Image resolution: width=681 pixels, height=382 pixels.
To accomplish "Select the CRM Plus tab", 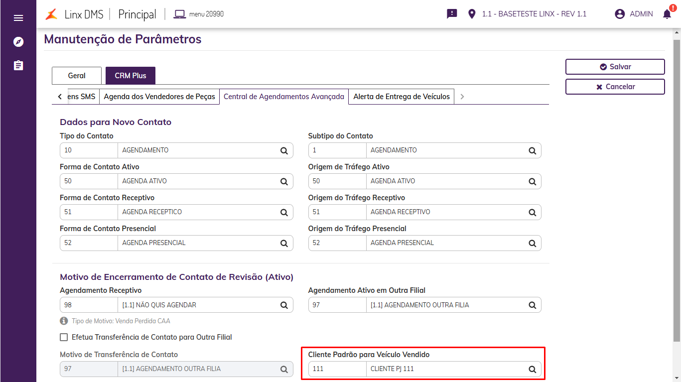I will 131,76.
